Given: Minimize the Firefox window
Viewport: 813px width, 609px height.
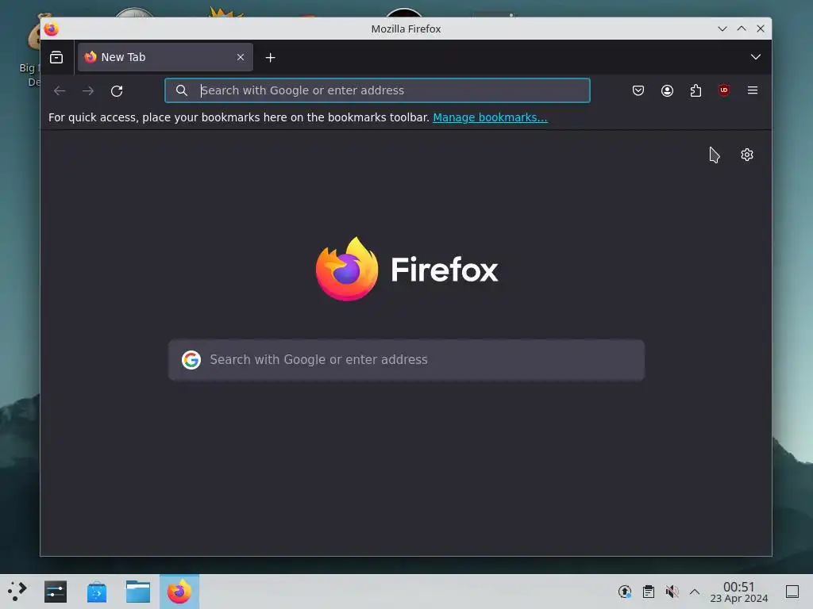Looking at the screenshot, I should (x=722, y=29).
